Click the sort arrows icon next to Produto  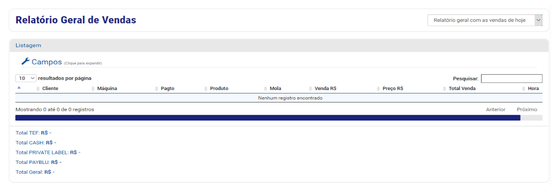coord(206,89)
